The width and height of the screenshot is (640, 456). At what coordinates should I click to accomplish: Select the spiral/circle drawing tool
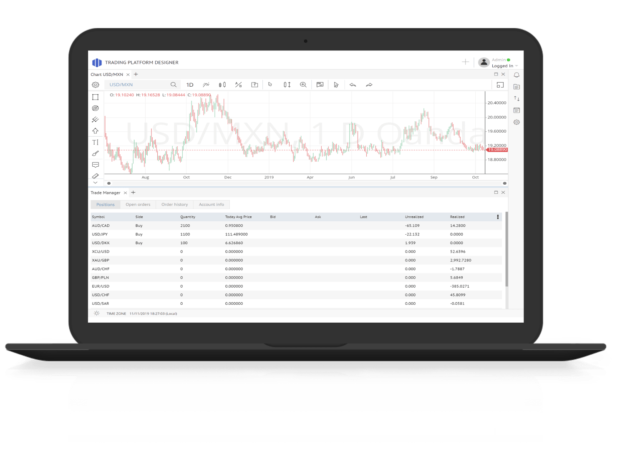96,108
